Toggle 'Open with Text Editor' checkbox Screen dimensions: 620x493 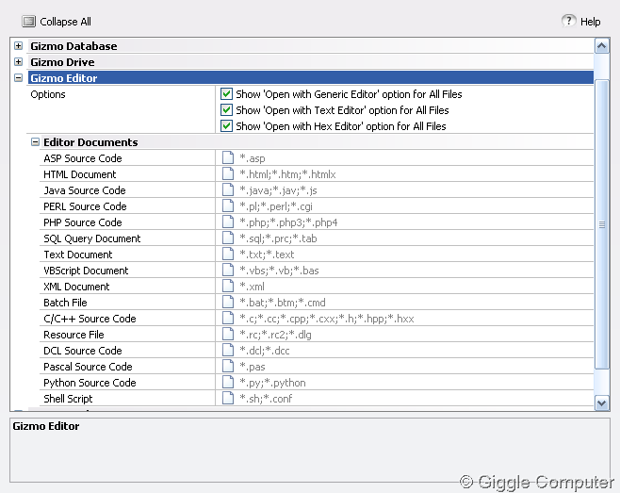click(226, 109)
